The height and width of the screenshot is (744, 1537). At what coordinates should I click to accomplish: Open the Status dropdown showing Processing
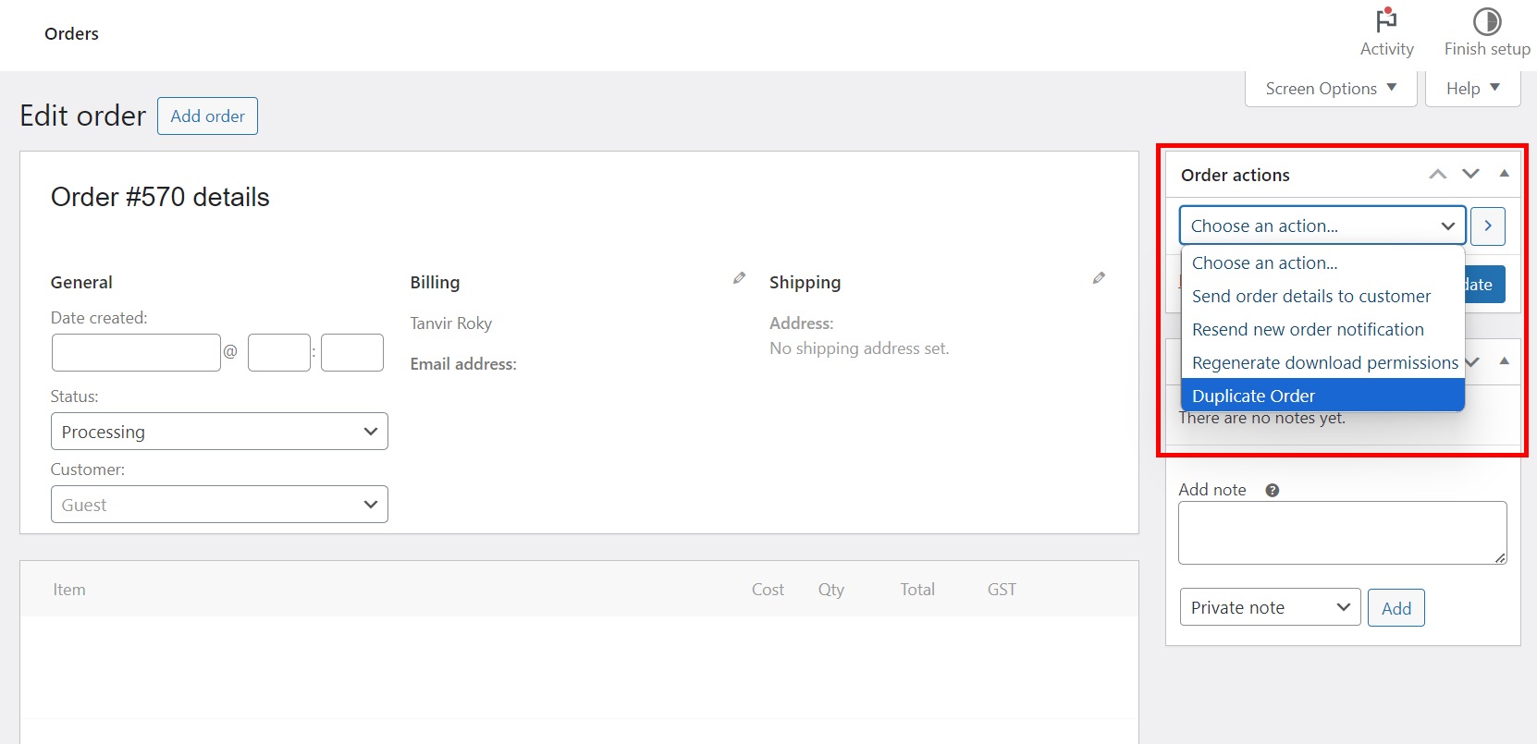[x=219, y=432]
